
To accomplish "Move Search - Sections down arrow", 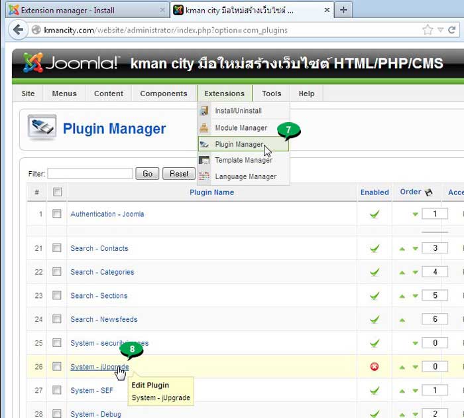I will click(x=415, y=296).
